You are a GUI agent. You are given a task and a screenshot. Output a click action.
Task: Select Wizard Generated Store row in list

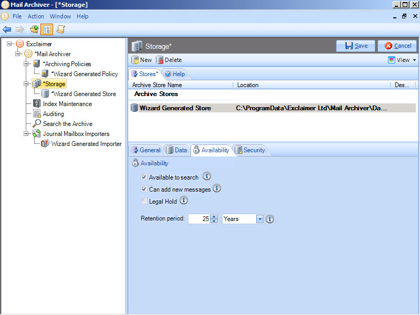272,108
